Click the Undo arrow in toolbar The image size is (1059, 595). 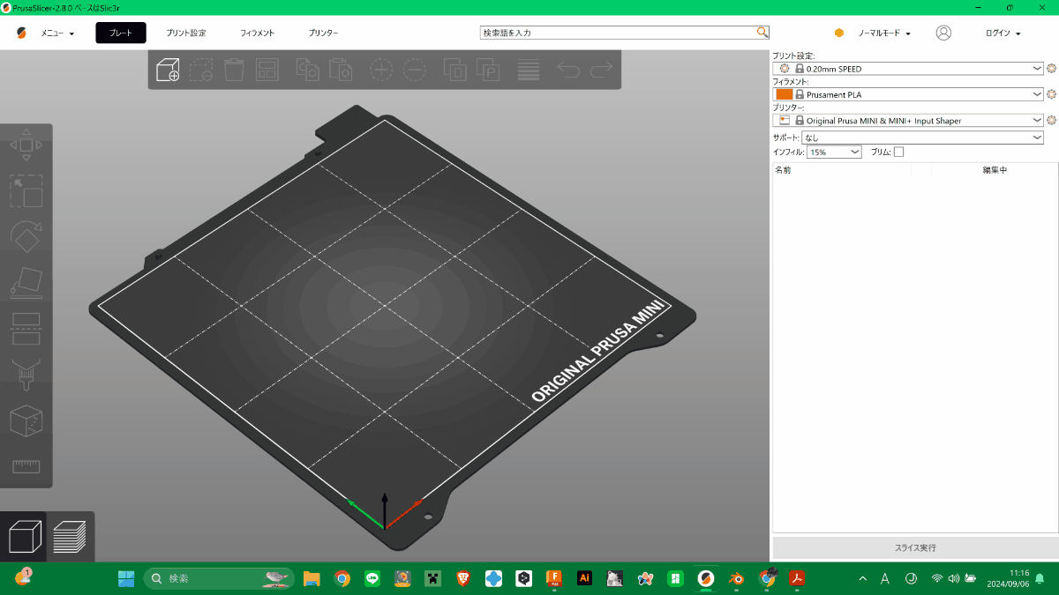pyautogui.click(x=568, y=70)
